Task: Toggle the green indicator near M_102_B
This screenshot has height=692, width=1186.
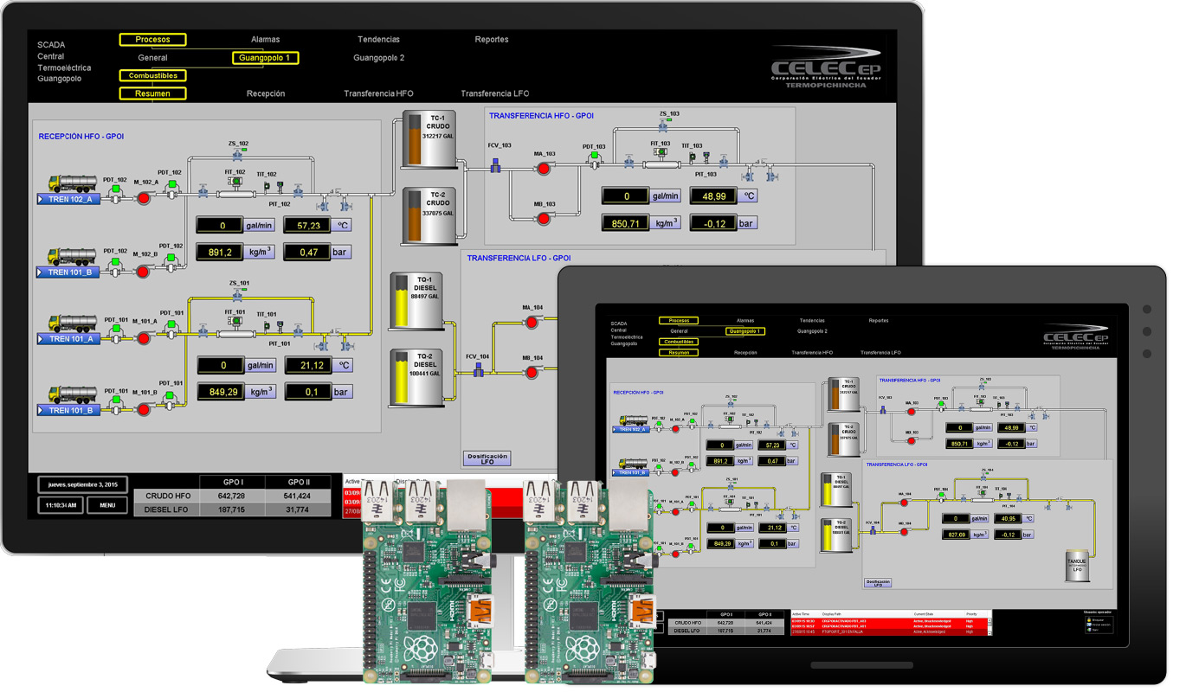Action: pyautogui.click(x=170, y=258)
